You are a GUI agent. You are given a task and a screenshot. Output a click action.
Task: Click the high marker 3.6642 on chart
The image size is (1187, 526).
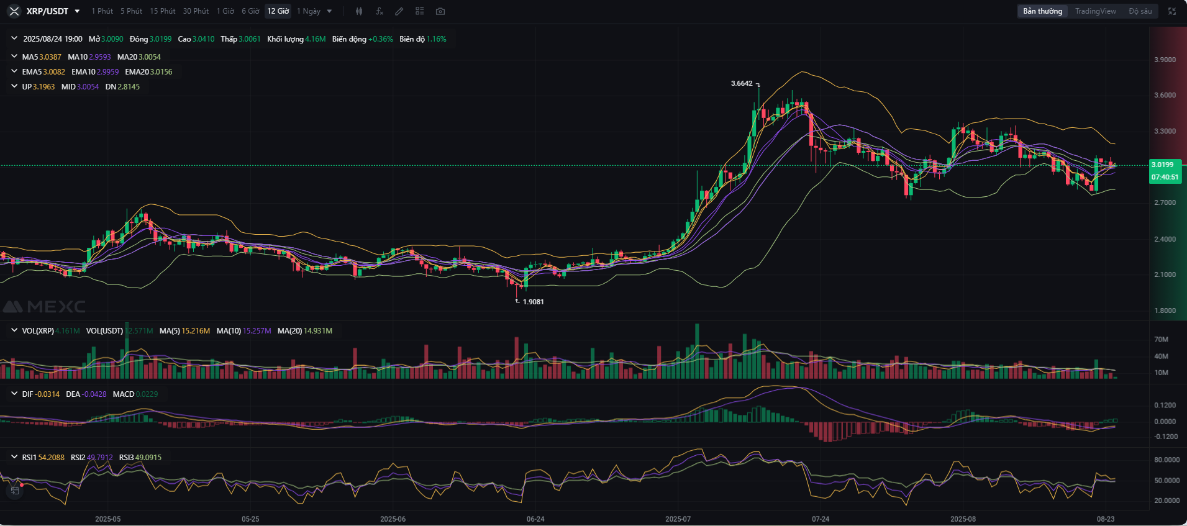pos(742,83)
